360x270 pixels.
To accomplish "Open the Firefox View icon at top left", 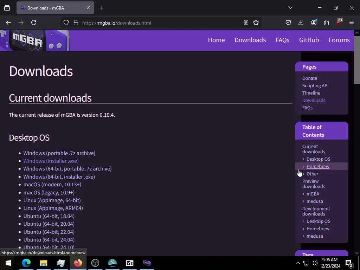I will point(7,8).
